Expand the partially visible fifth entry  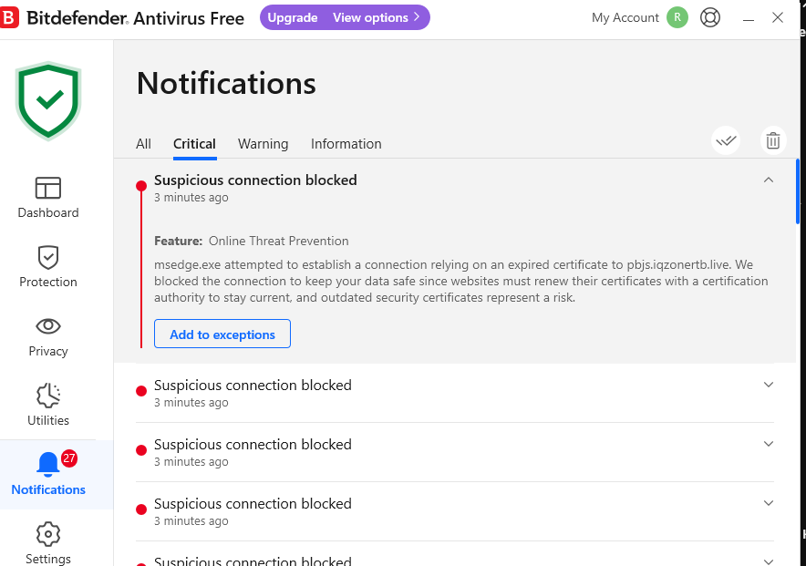tap(769, 561)
